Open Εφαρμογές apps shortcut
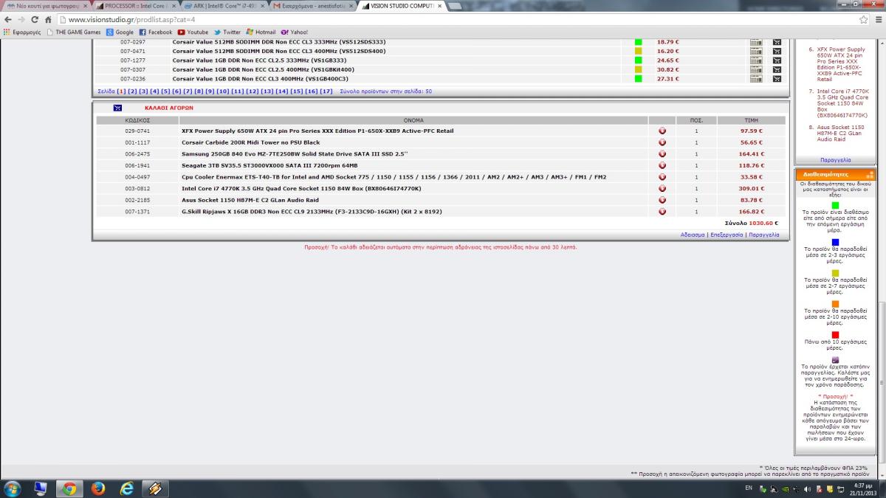This screenshot has width=886, height=498. coord(22,32)
